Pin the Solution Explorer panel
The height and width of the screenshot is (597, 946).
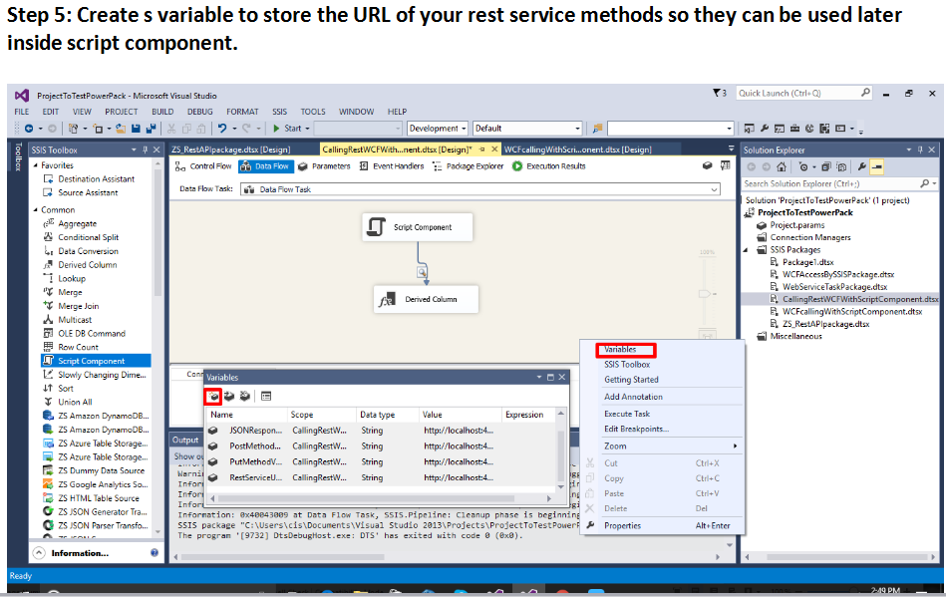(x=920, y=149)
